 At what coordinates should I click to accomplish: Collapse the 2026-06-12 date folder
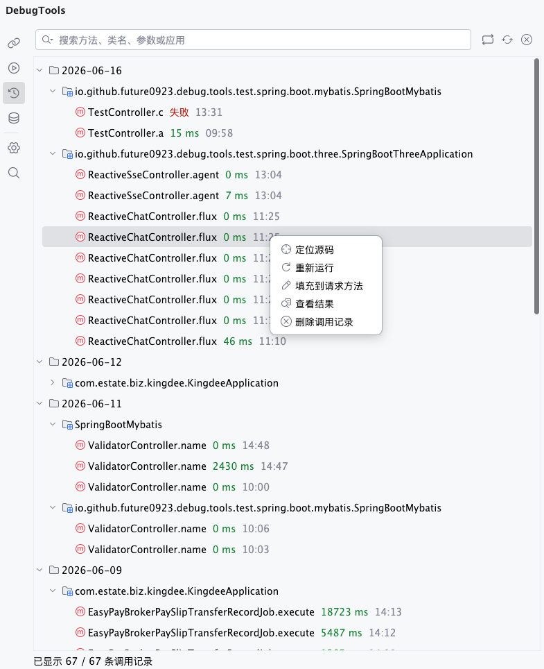[x=40, y=362]
